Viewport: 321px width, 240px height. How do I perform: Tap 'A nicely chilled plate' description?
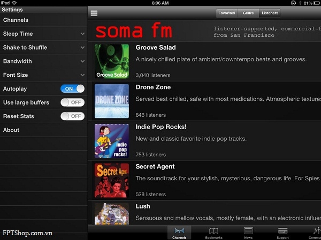[x=221, y=59]
